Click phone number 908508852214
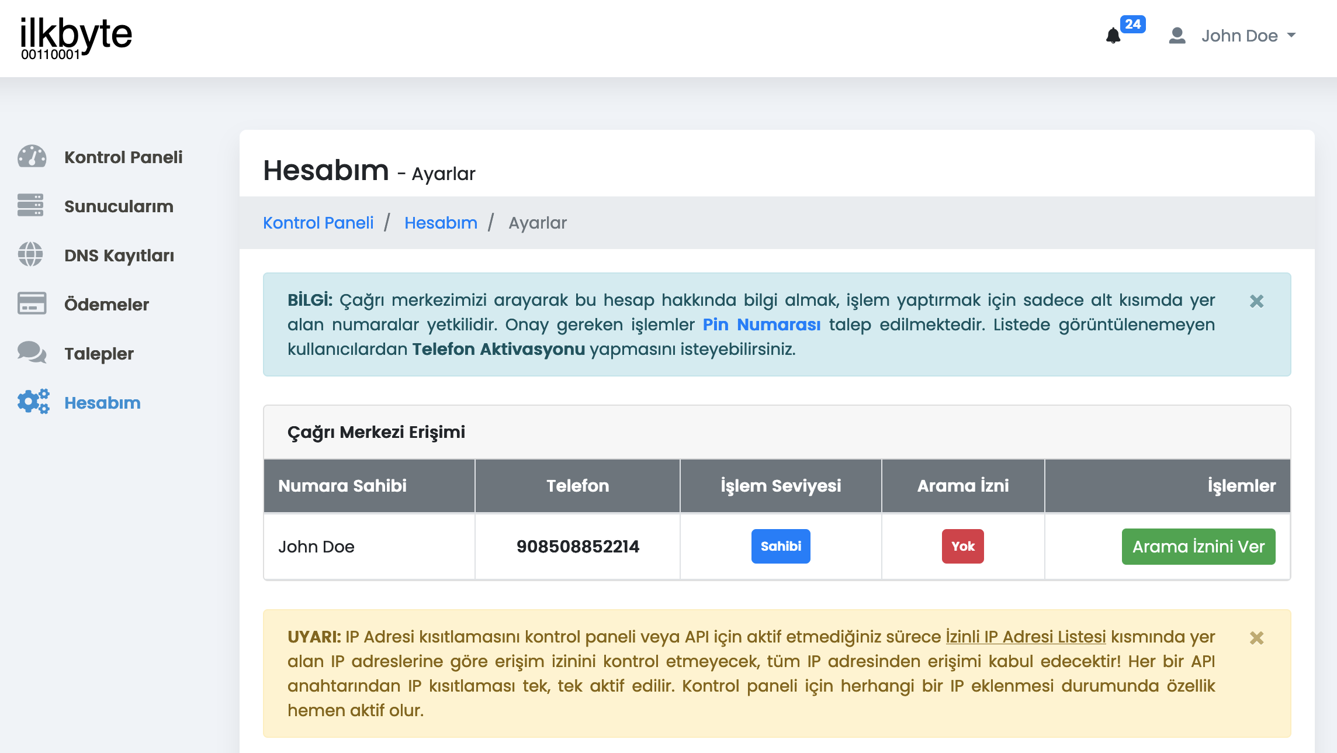Screen dimensions: 1337x753 point(578,547)
